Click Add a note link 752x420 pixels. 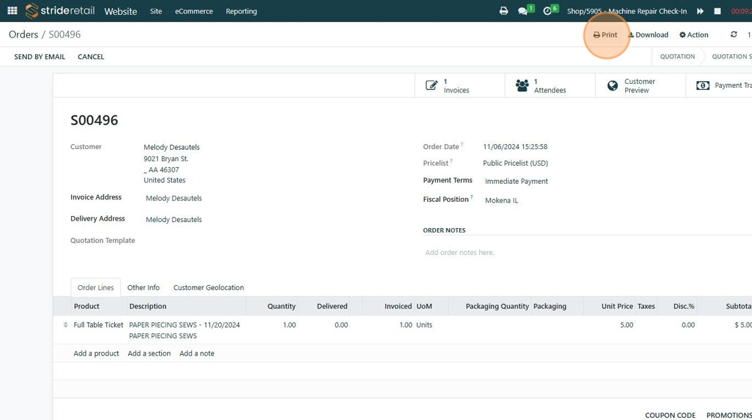(x=197, y=354)
